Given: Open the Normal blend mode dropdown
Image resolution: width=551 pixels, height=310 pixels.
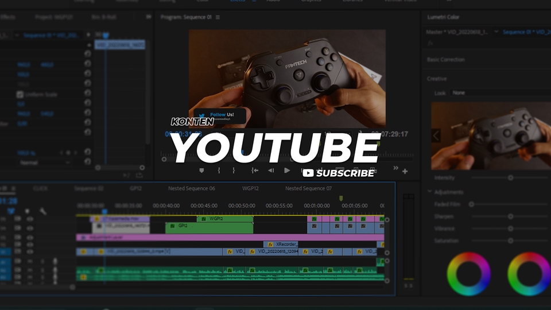Looking at the screenshot, I should tap(44, 162).
